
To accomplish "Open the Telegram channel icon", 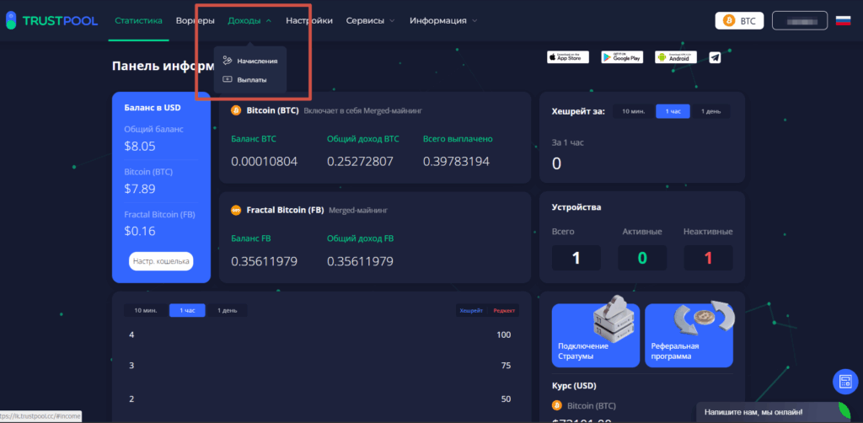I will 715,57.
